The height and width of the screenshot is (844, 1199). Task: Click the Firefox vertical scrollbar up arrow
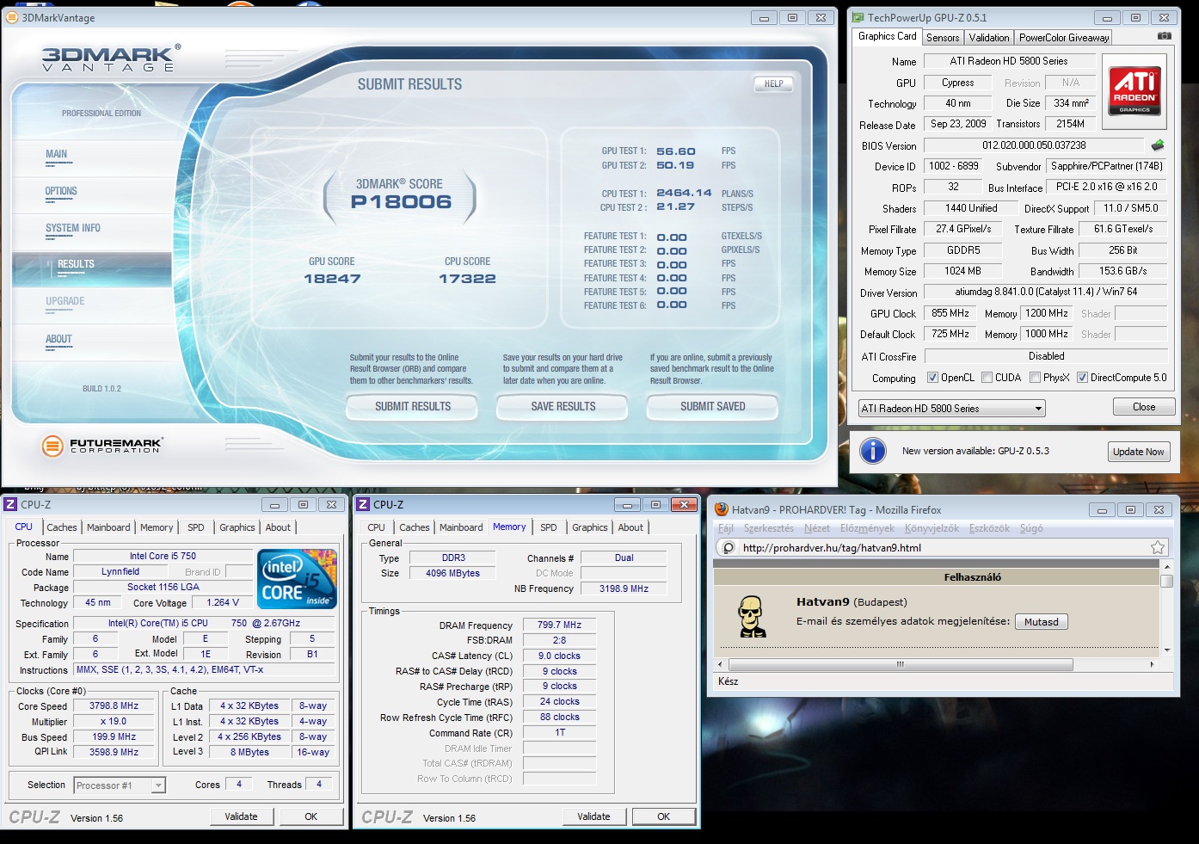coord(1166,567)
